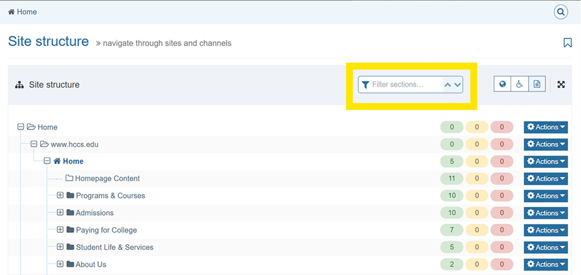The height and width of the screenshot is (275, 581).
Task: Click green count 10 for Admissions
Action: (452, 213)
